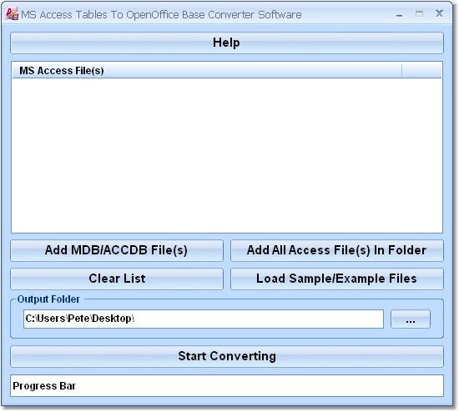Choose Add All Access File(s) In Folder

(337, 250)
